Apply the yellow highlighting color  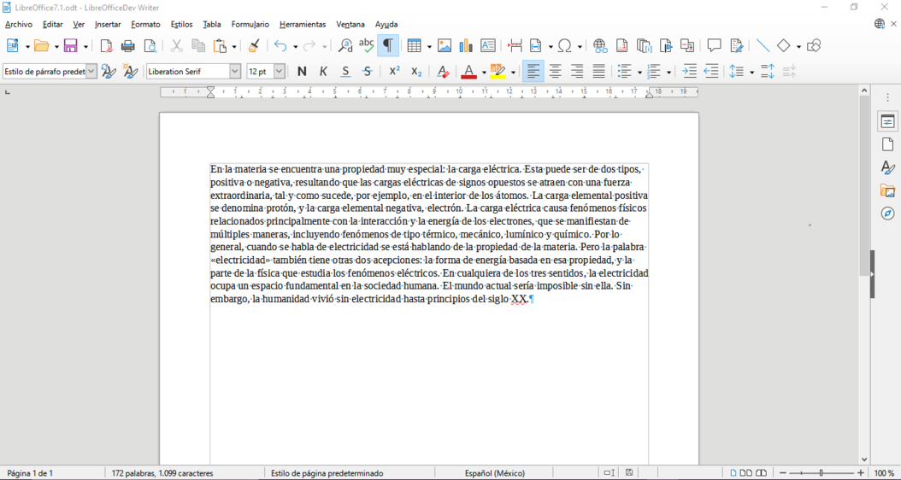point(498,72)
